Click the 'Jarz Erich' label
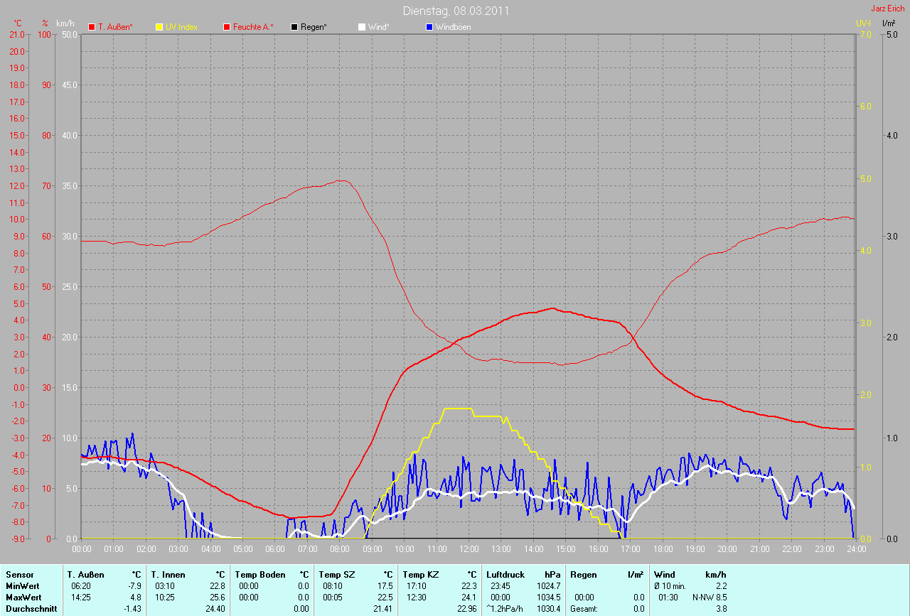This screenshot has height=616, width=910. 889,8
